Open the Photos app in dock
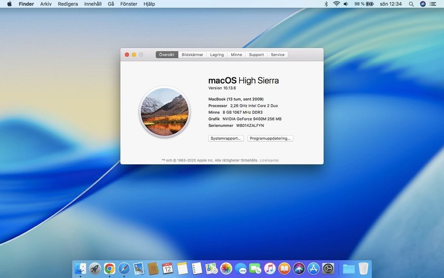Screen dimensions: 444x278 pyautogui.click(x=226, y=269)
